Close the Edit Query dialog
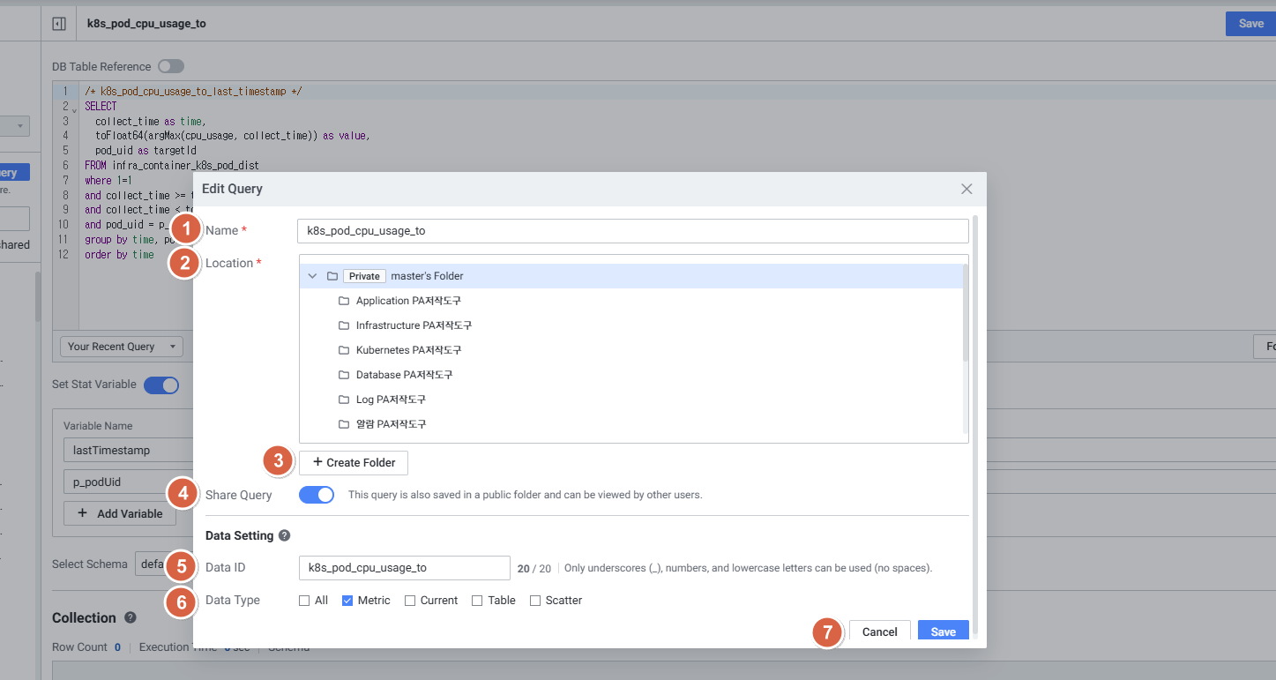Image resolution: width=1276 pixels, height=680 pixels. pyautogui.click(x=966, y=189)
